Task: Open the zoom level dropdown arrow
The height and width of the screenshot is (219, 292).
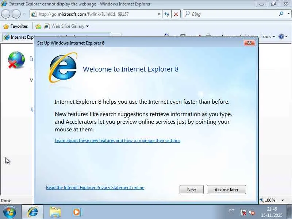Action: click(x=282, y=200)
